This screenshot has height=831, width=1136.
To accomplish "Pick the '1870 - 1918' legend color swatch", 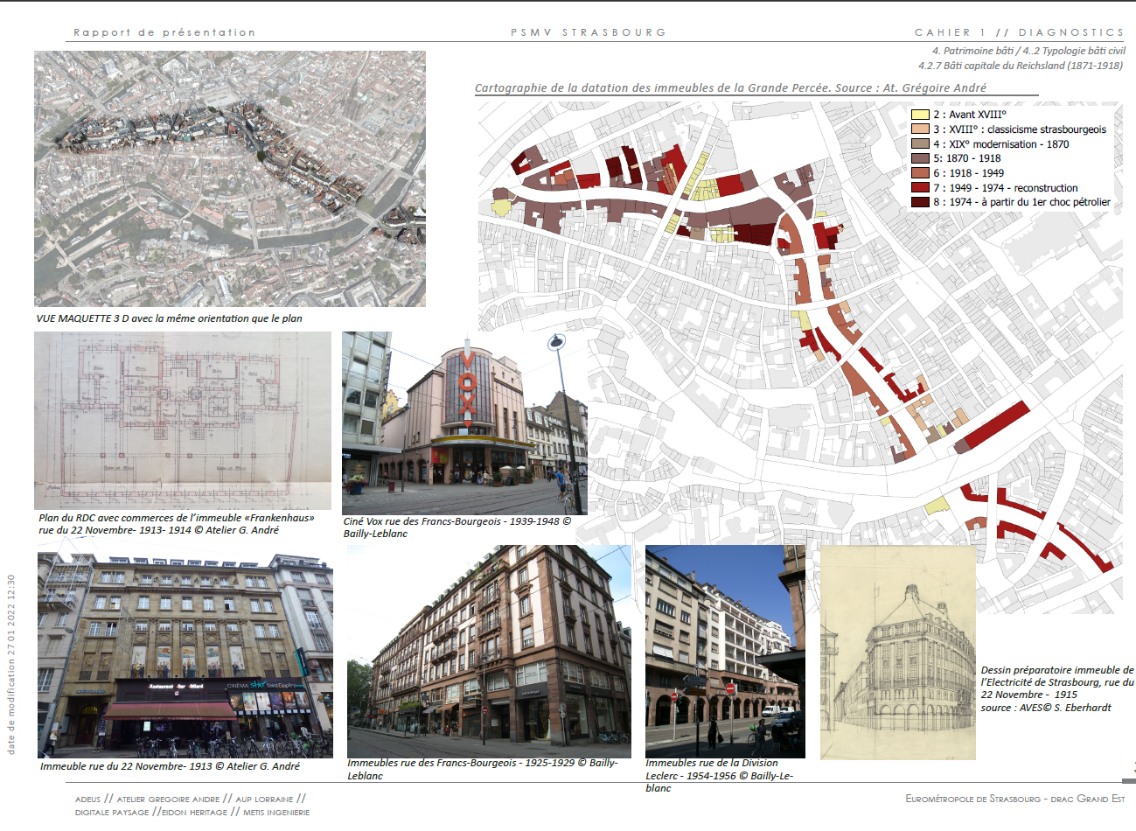I will click(x=920, y=158).
